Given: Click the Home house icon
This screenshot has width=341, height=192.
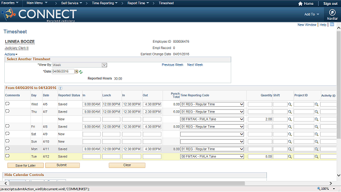Looking at the screenshot, I should tap(301, 4).
